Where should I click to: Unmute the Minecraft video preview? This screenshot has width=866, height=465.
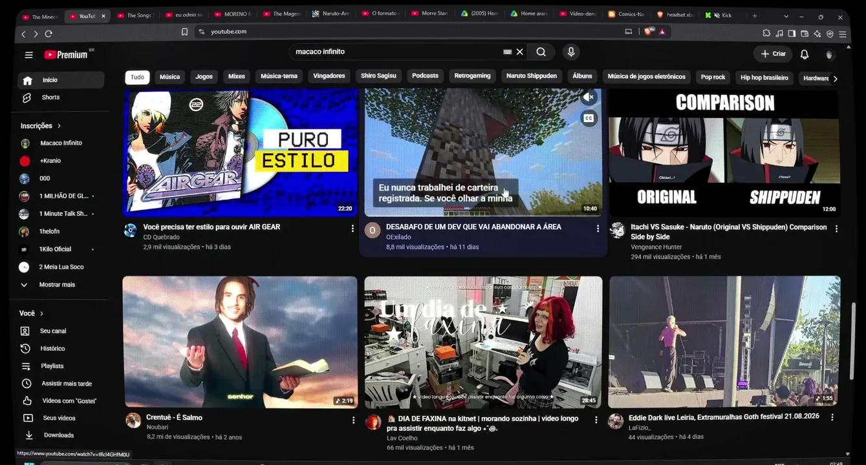pyautogui.click(x=588, y=98)
